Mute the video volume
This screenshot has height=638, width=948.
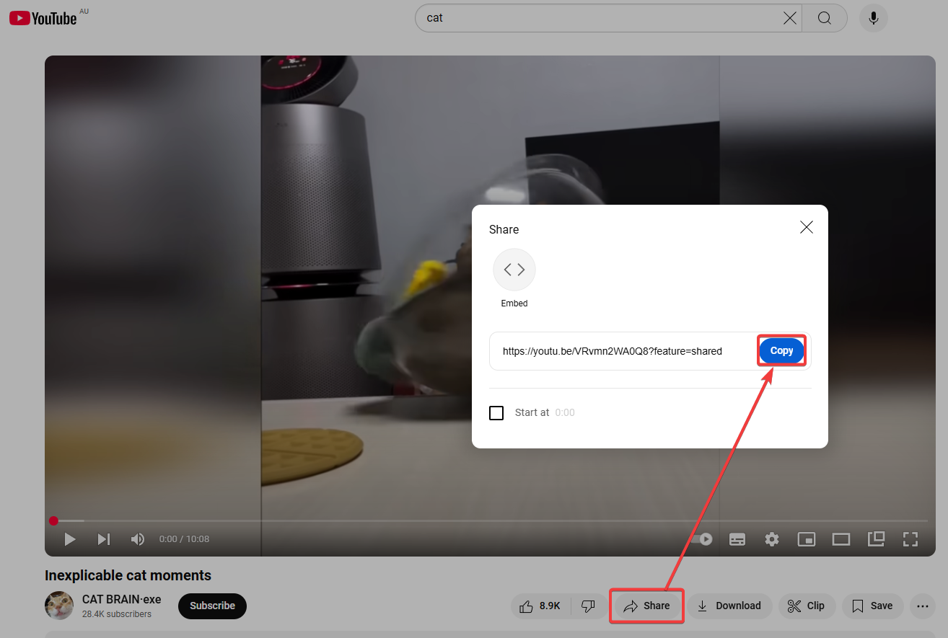tap(137, 539)
